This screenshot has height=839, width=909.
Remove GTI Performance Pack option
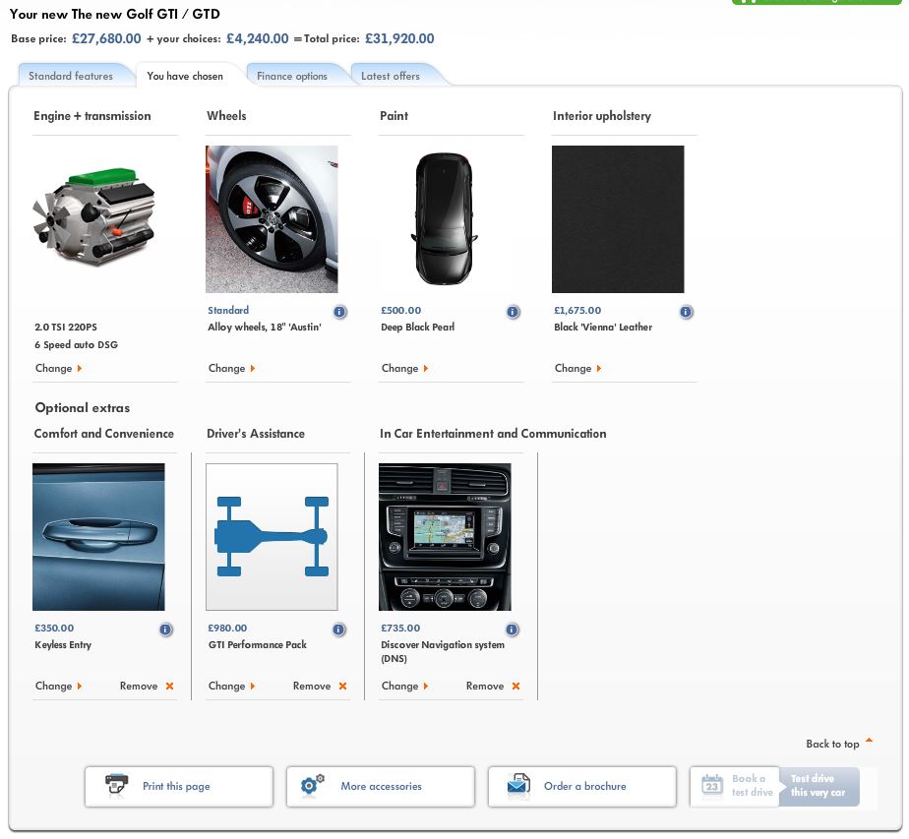point(342,687)
